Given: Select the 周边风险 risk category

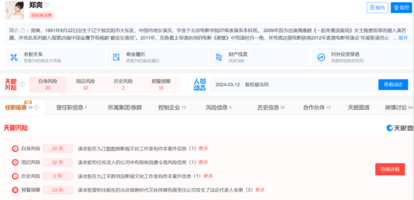Looking at the screenshot, I should (85, 85).
